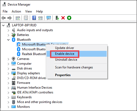Click the disabled Bluetooth Enumerator device icon
This screenshot has width=137, height=111.
click(19, 44)
